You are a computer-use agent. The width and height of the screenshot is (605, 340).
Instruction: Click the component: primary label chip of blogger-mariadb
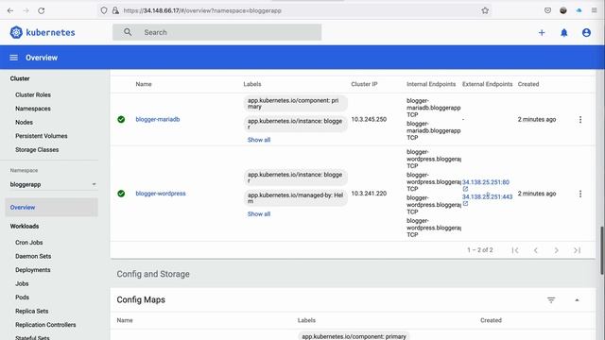coord(296,103)
